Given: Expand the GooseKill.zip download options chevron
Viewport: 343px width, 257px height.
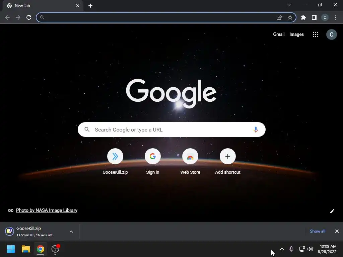Looking at the screenshot, I should pos(71,232).
